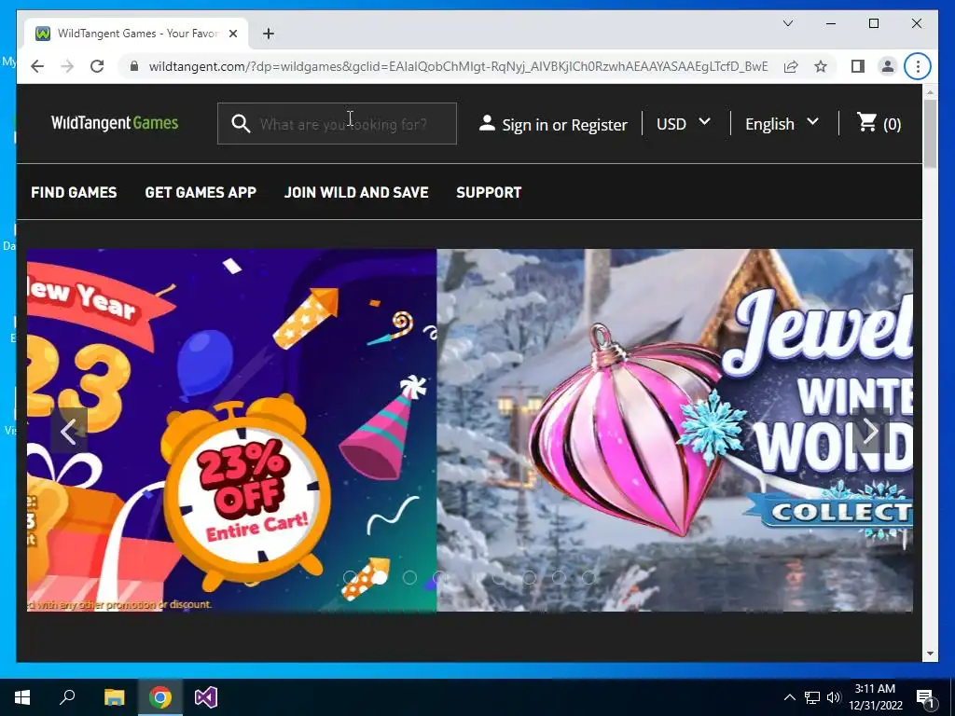Click the volume speaker tray icon
955x716 pixels.
834,697
